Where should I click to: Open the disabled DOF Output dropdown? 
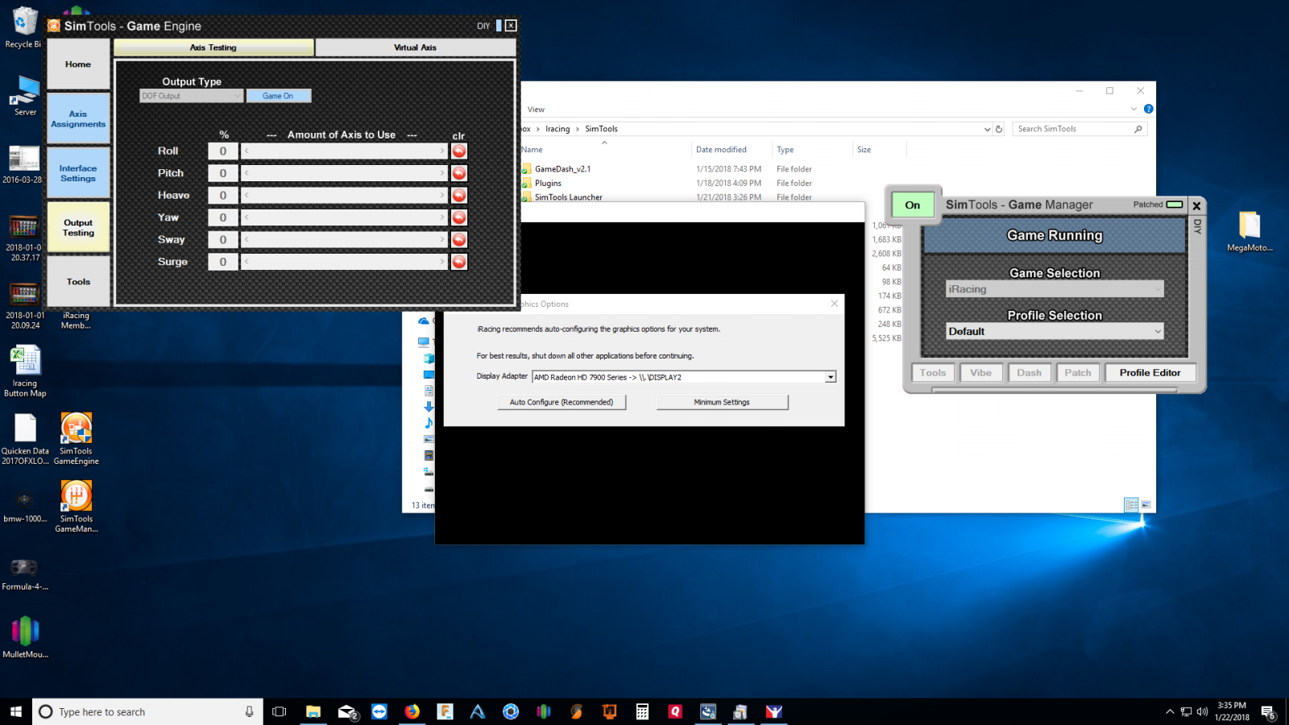(191, 96)
